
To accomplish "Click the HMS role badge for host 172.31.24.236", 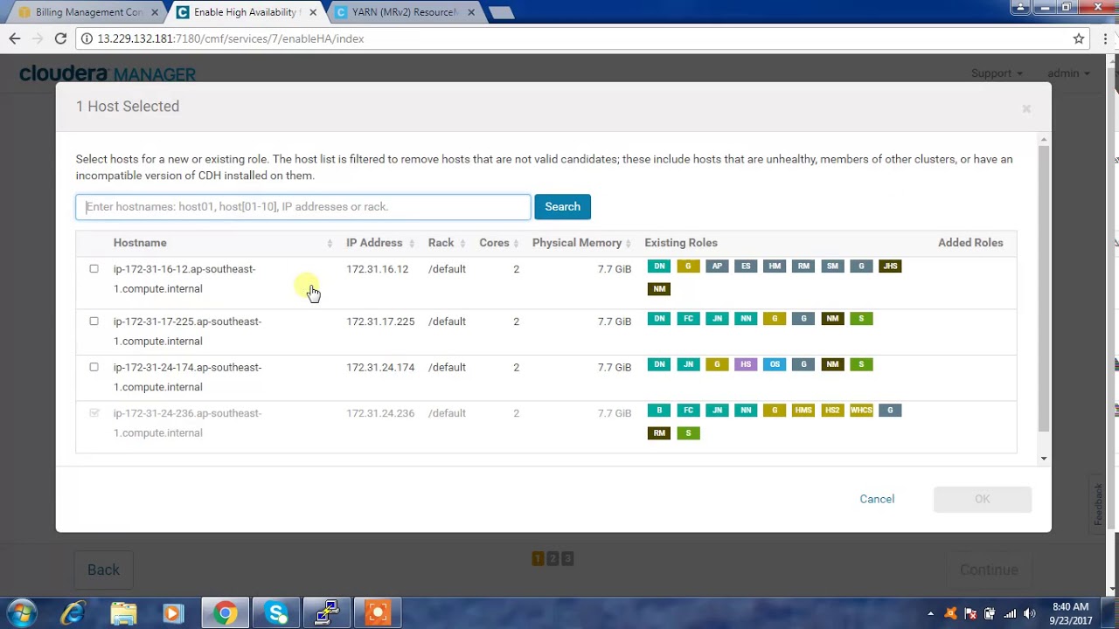I will [x=803, y=411].
